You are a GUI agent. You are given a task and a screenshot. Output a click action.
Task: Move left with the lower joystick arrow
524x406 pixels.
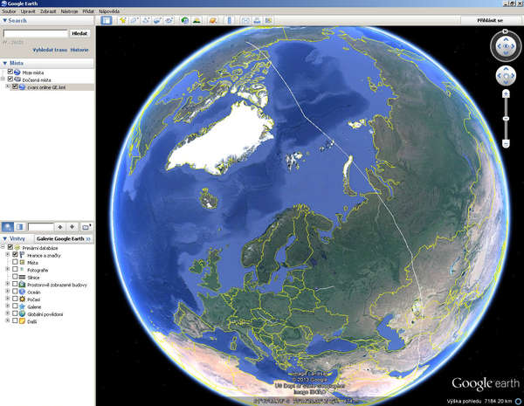click(x=500, y=76)
